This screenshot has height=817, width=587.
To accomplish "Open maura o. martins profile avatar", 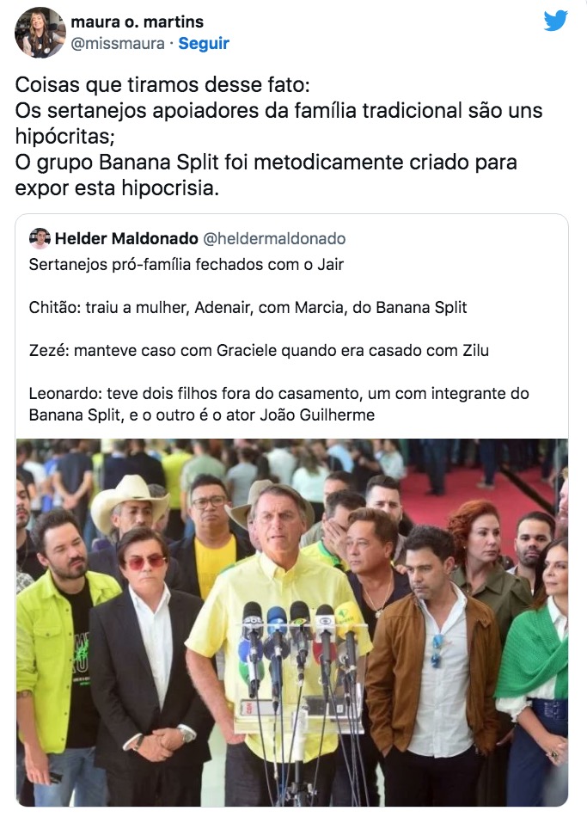I will tap(40, 32).
